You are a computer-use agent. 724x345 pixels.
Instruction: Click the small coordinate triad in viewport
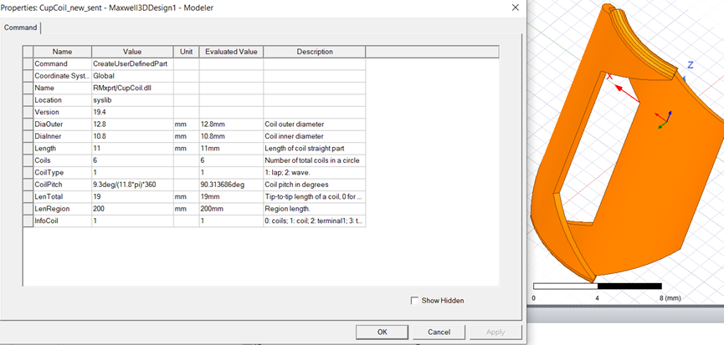coord(664,119)
